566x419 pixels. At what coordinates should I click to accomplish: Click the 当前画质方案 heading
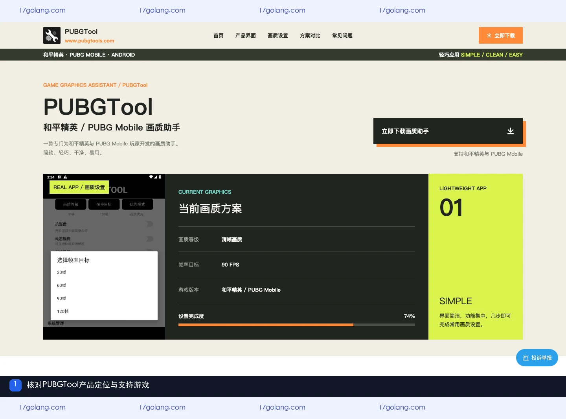[x=210, y=209]
